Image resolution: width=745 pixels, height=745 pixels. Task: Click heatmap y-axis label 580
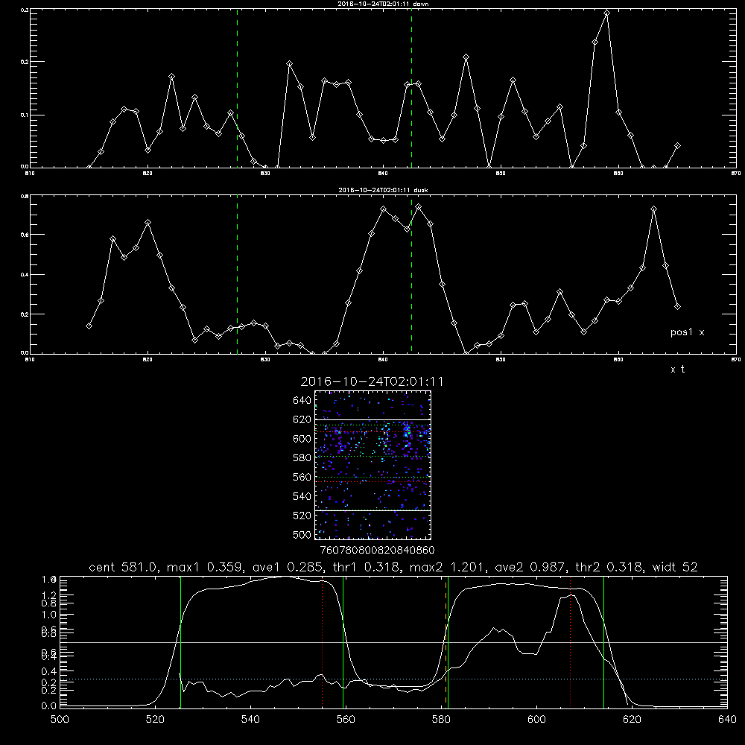pyautogui.click(x=302, y=458)
